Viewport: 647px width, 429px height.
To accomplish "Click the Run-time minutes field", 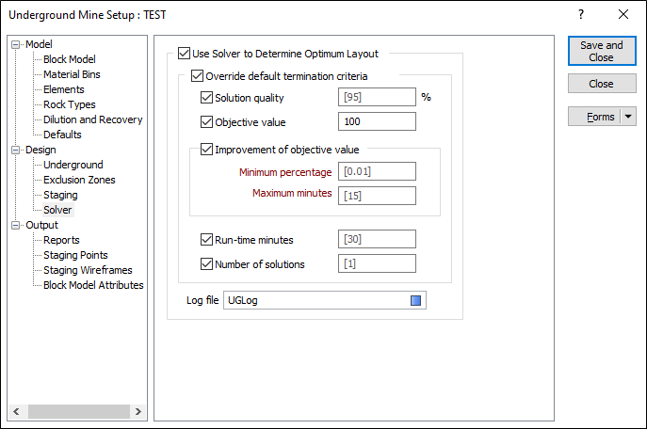I will (376, 240).
